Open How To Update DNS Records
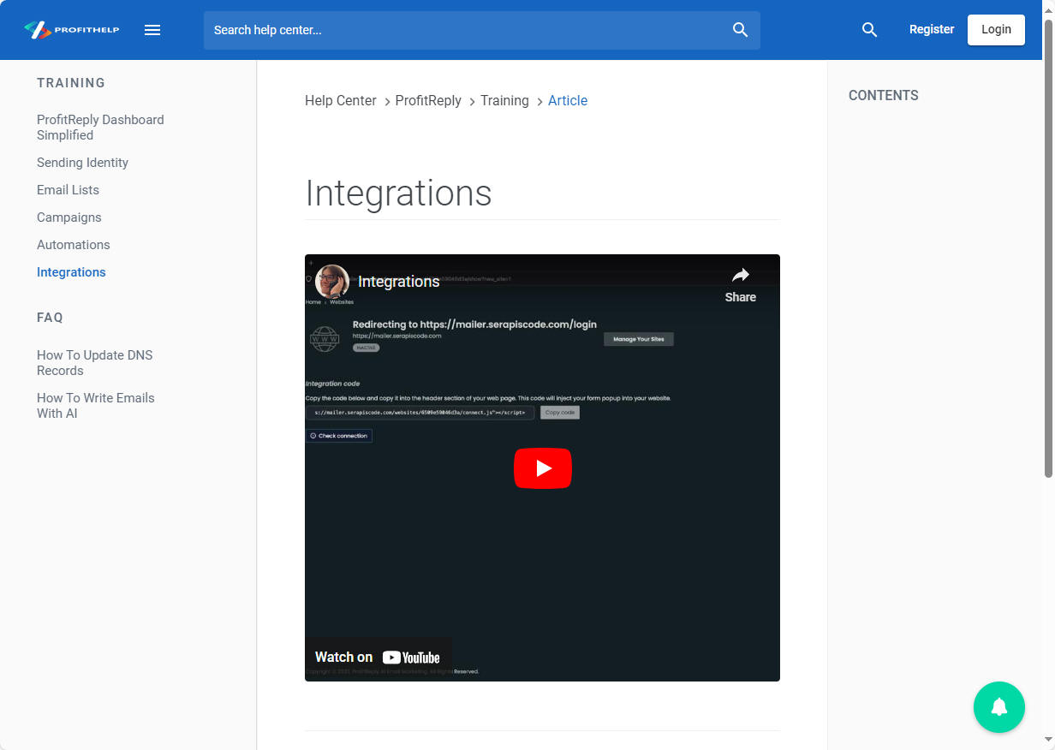 pos(95,363)
